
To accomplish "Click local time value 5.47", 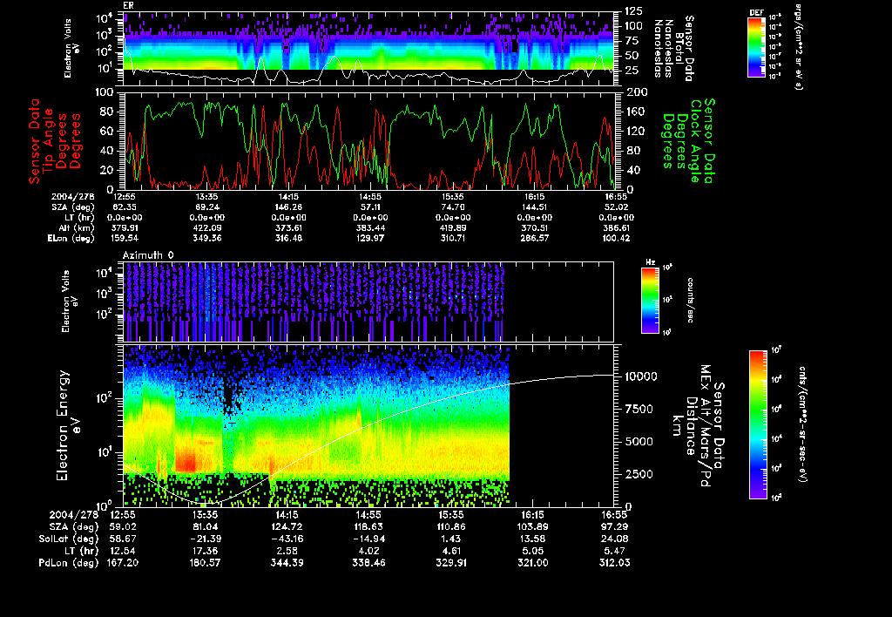I will click(616, 551).
